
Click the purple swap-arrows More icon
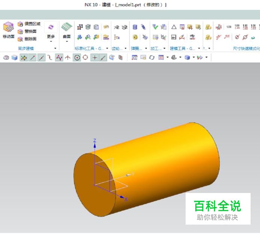tap(51, 27)
